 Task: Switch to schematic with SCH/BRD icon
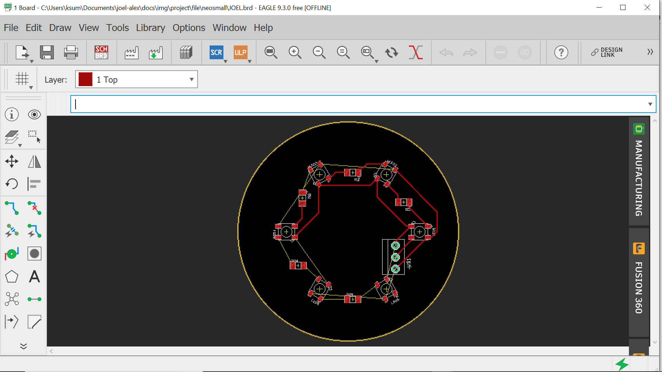(x=101, y=52)
